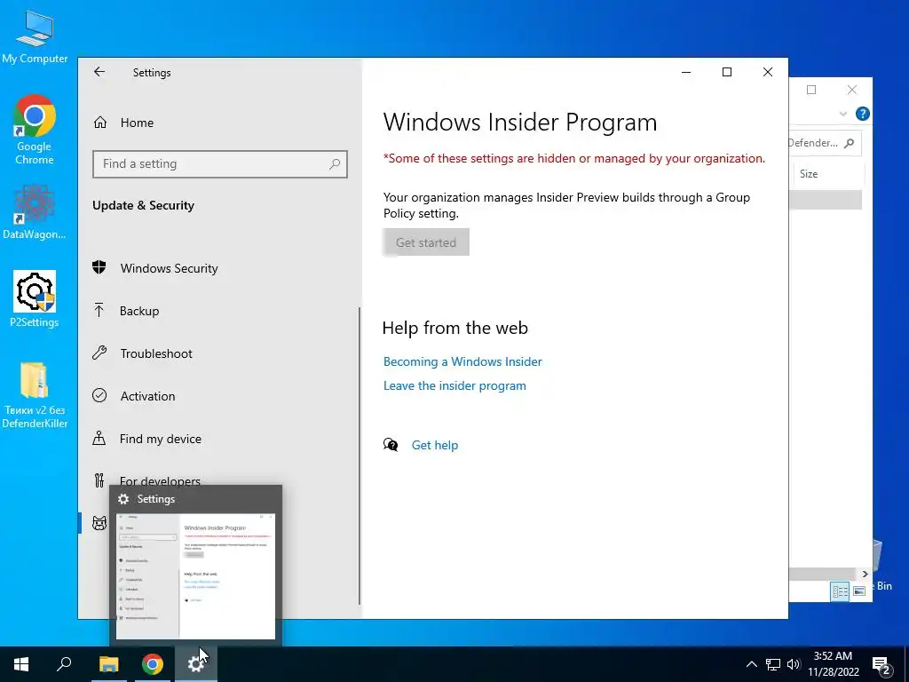This screenshot has height=682, width=909.
Task: Click the Settings gear on the taskbar
Action: 196,664
